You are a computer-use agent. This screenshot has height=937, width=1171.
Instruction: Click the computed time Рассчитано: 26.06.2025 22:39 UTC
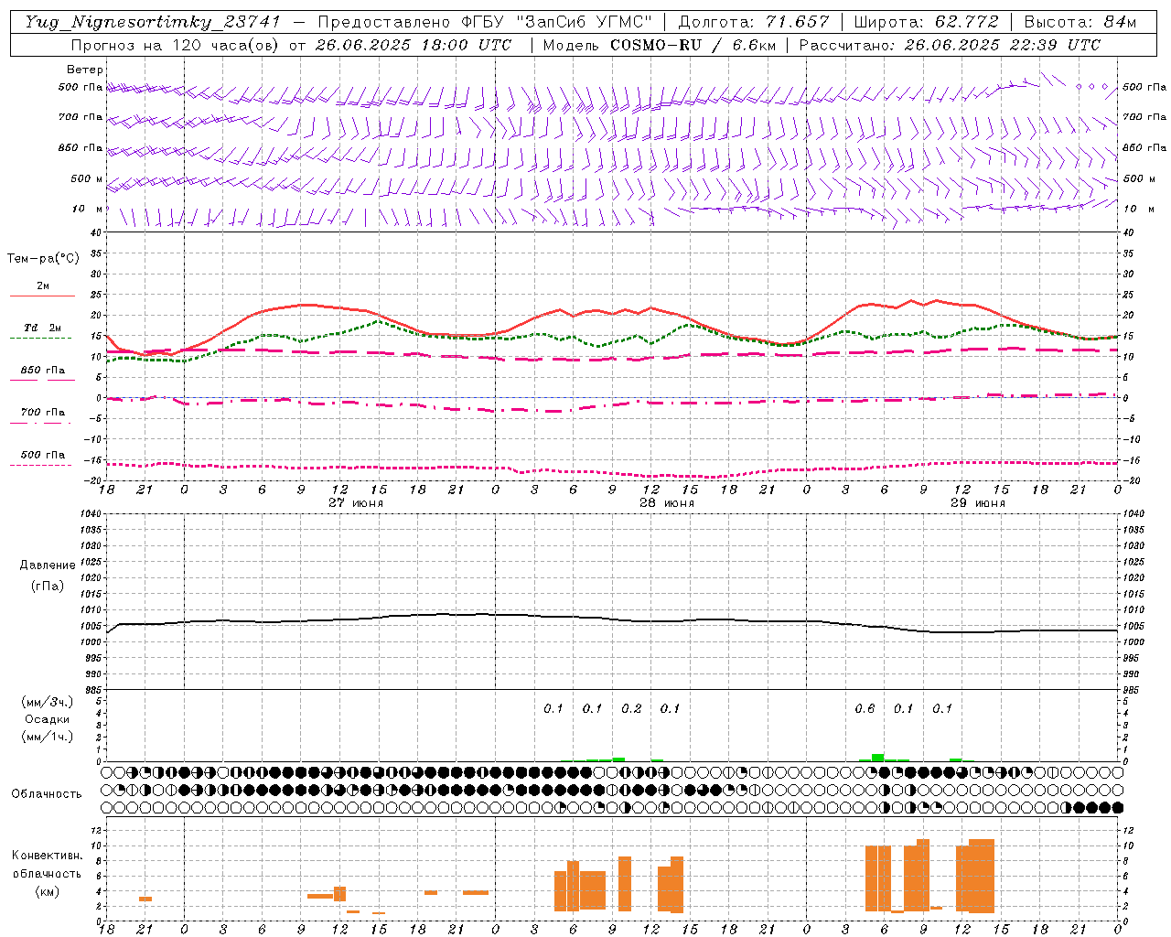click(x=950, y=45)
